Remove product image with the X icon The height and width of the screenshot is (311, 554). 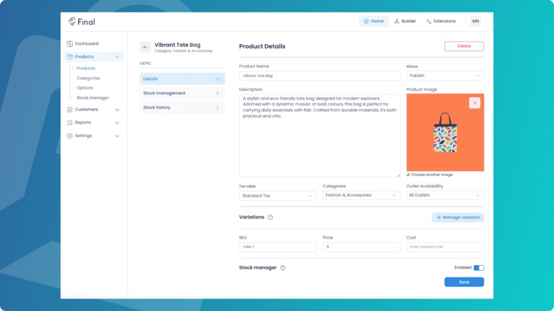(474, 103)
